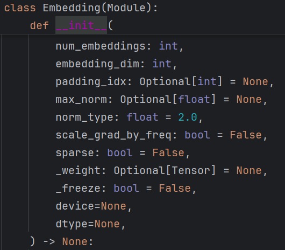Click False default of sparse

168,153
